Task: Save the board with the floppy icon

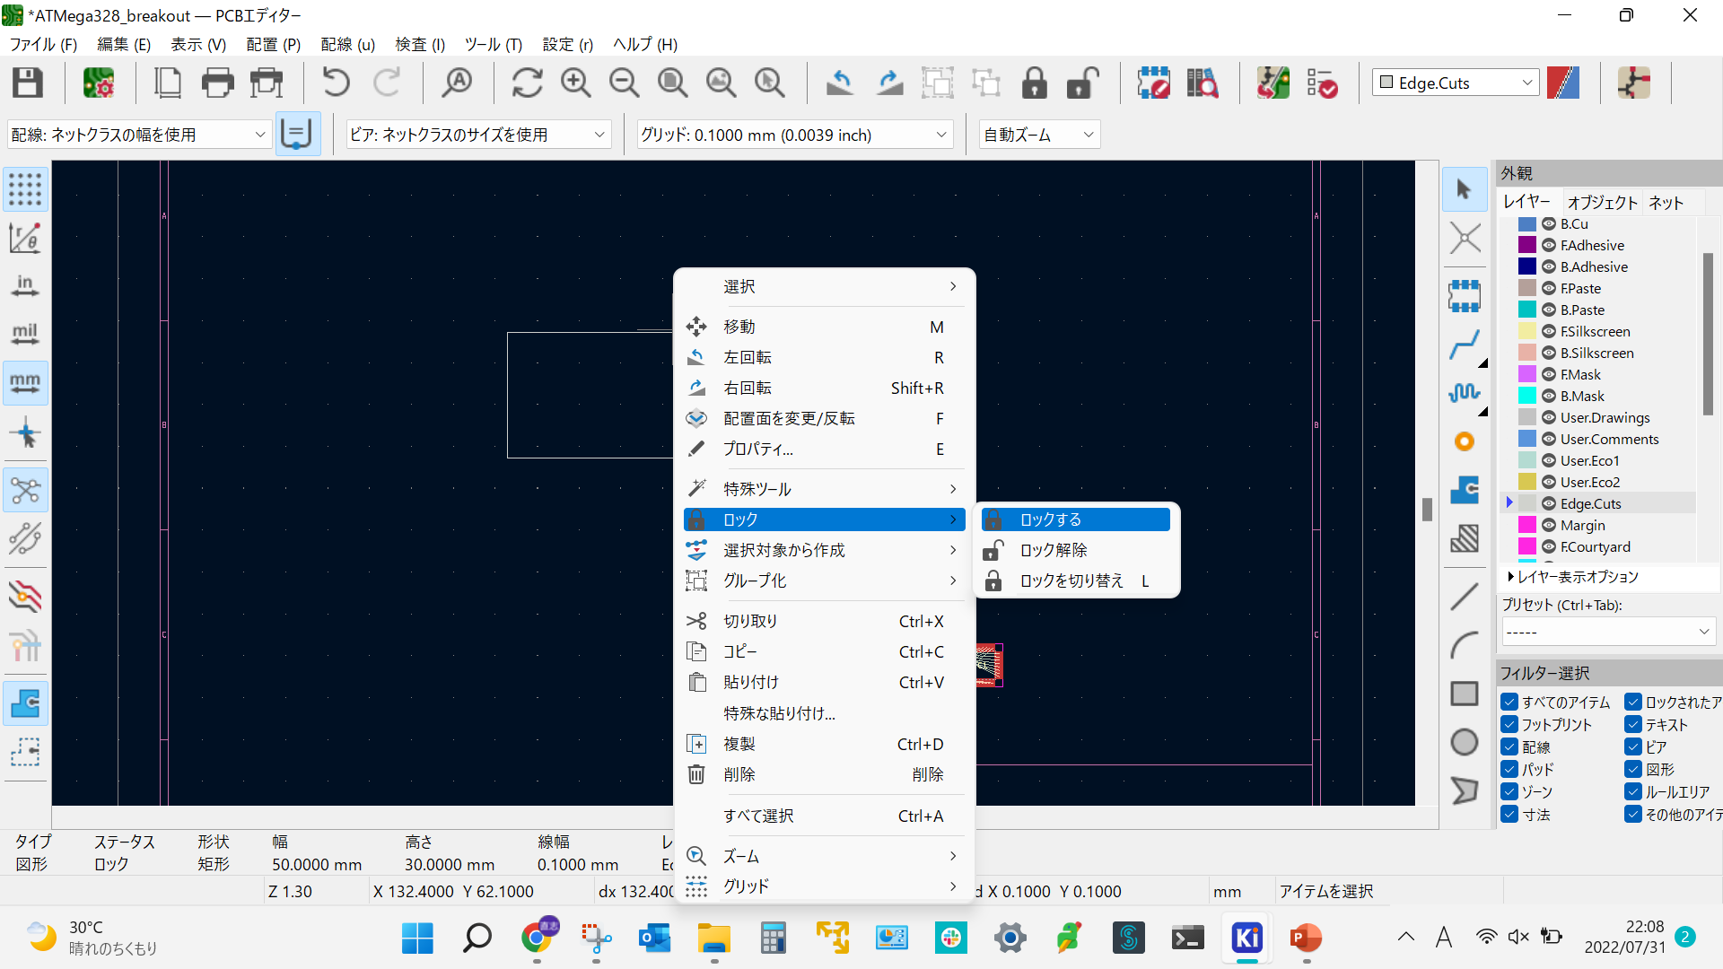Action: tap(27, 83)
